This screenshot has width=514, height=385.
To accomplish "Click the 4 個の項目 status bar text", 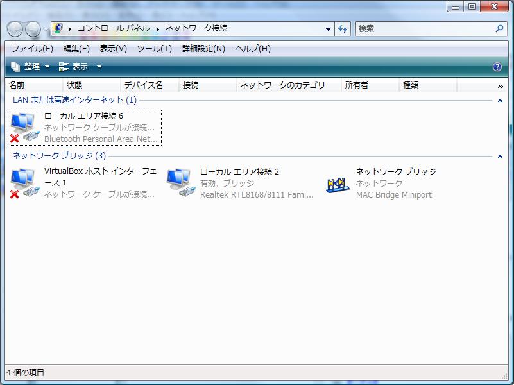I will click(25, 373).
